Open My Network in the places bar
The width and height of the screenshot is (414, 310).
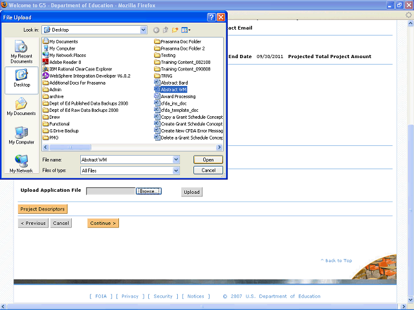click(x=21, y=163)
